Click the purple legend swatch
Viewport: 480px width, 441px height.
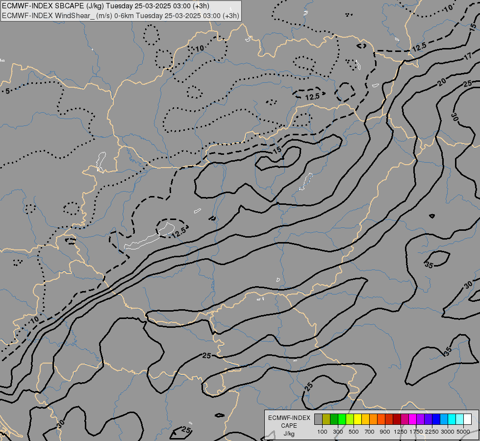(420, 419)
